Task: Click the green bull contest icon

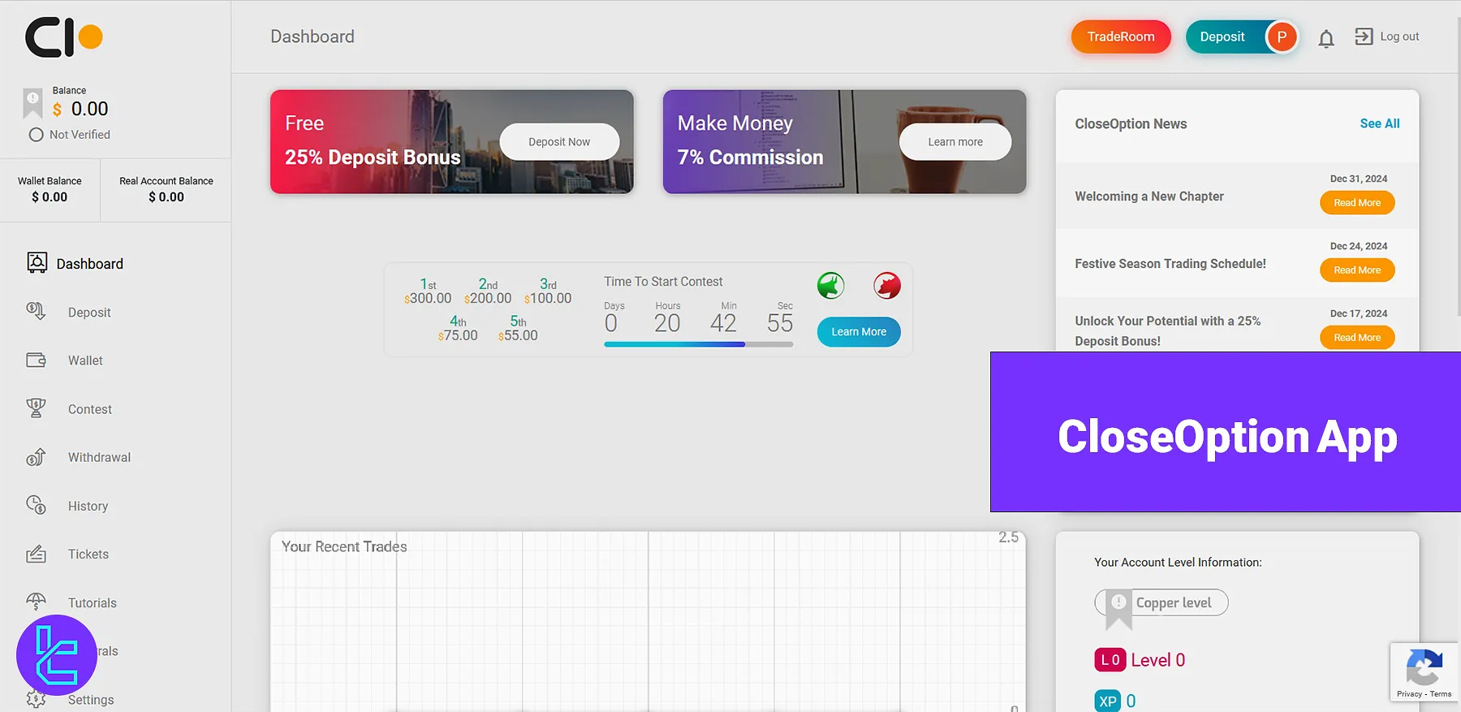Action: pyautogui.click(x=830, y=286)
